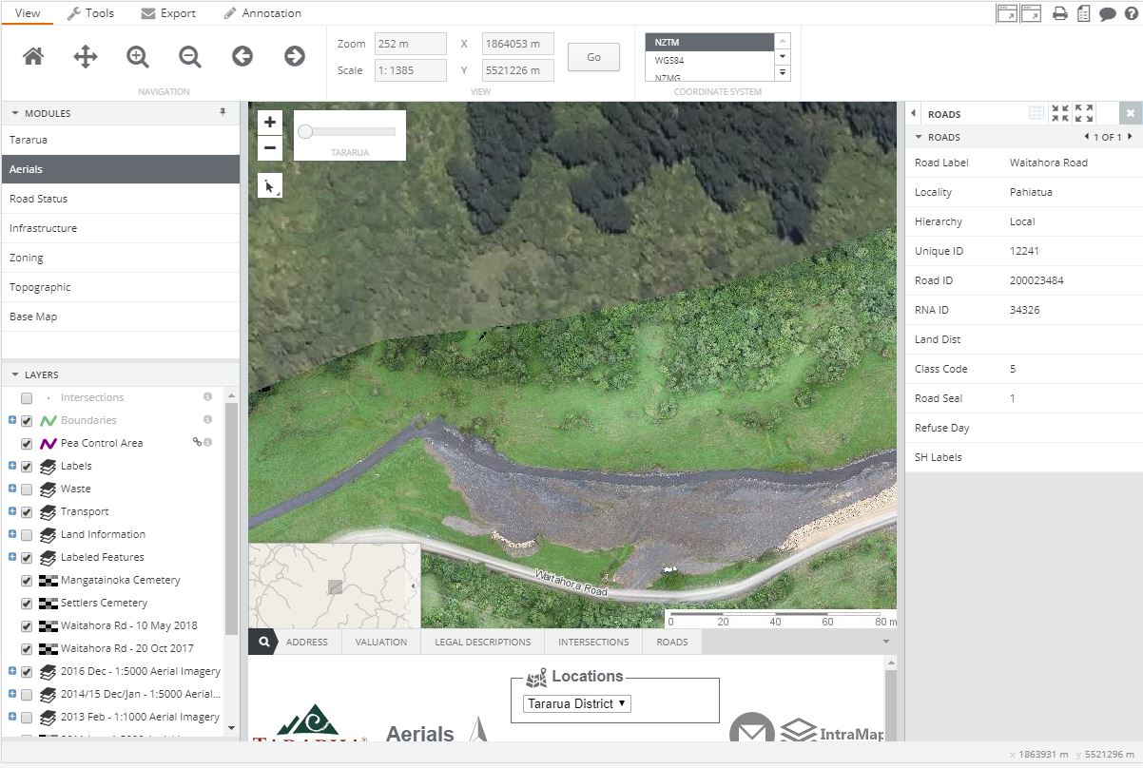
Task: Expand the Labels layer group
Action: tap(12, 466)
